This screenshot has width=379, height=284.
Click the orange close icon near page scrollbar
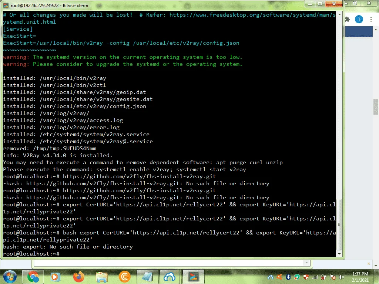(x=369, y=264)
